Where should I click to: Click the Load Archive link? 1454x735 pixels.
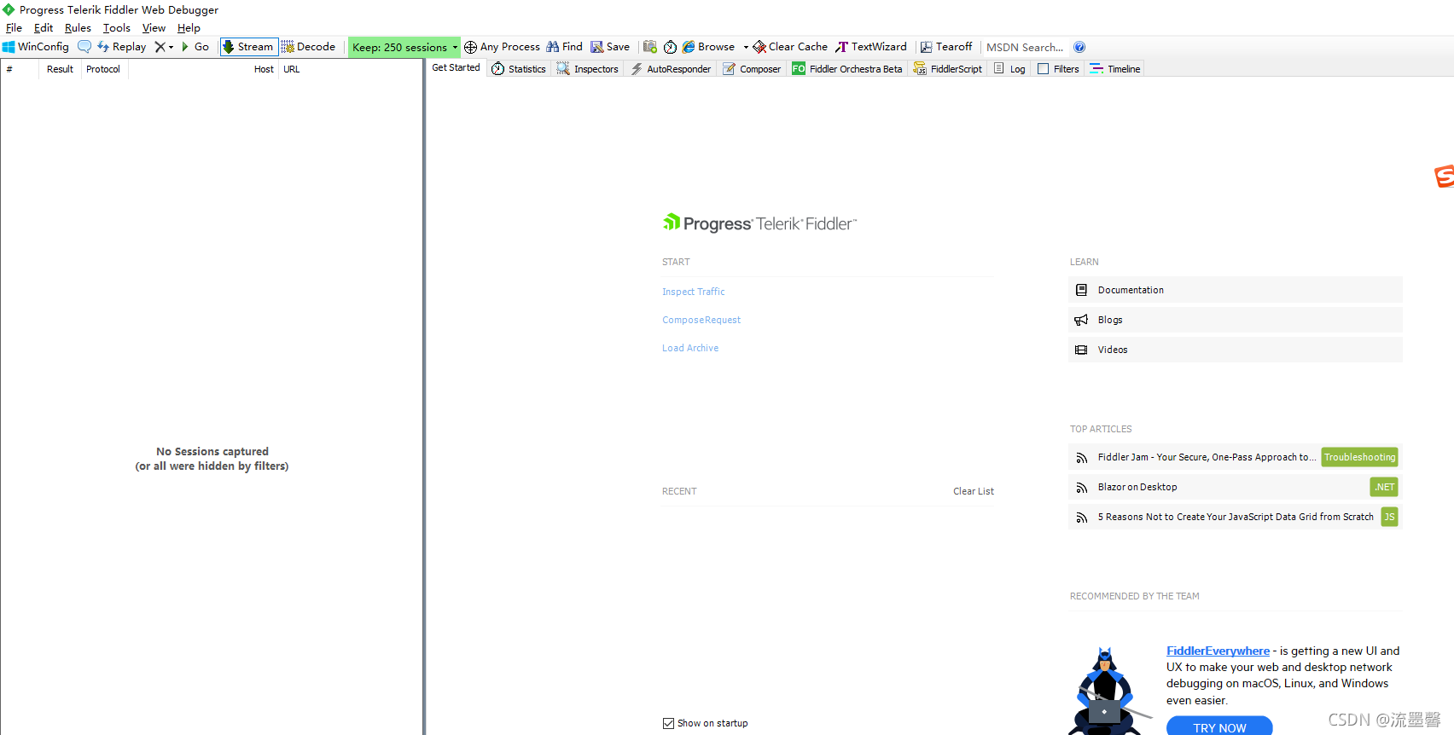click(690, 348)
